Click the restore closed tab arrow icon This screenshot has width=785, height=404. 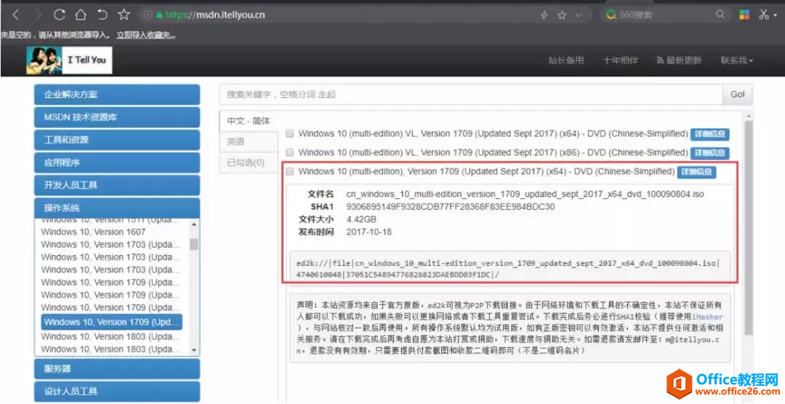pyautogui.click(x=102, y=15)
